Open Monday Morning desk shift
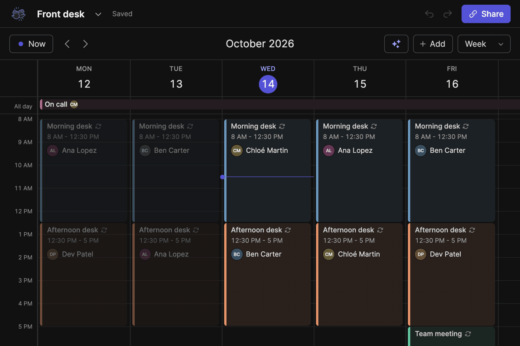This screenshot has height=346, width=520. [x=84, y=171]
